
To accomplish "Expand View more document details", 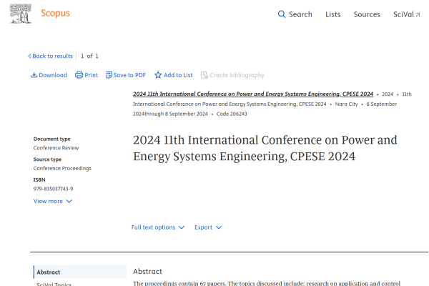I will (x=52, y=201).
